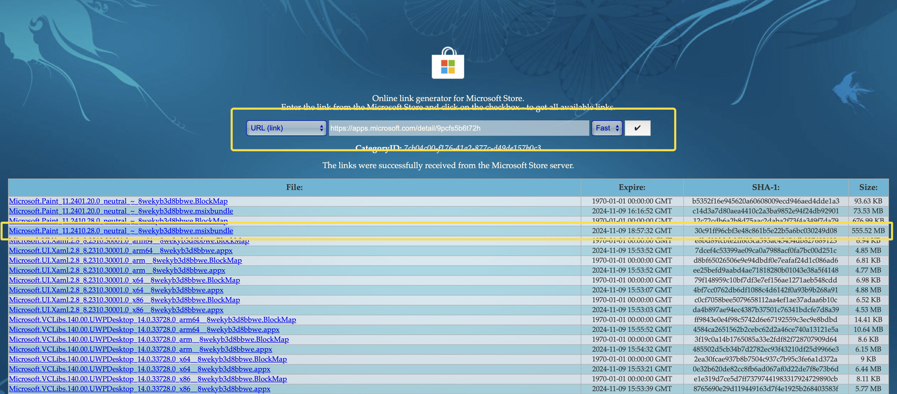
Task: Open Microsoft.UI.Xaml.2.8 arm BlockMap link
Action: tap(126, 260)
